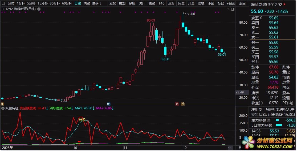Image resolution: width=297 pixels, height=151 pixels.
Task: Click the 卖五 price 55.65
Action: click(274, 18)
